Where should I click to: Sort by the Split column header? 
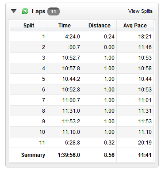(x=29, y=26)
